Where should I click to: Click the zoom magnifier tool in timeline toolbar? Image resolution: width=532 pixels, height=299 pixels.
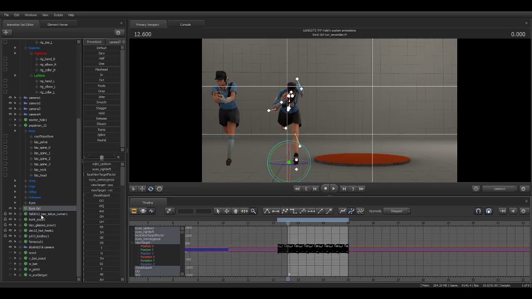[254, 211]
